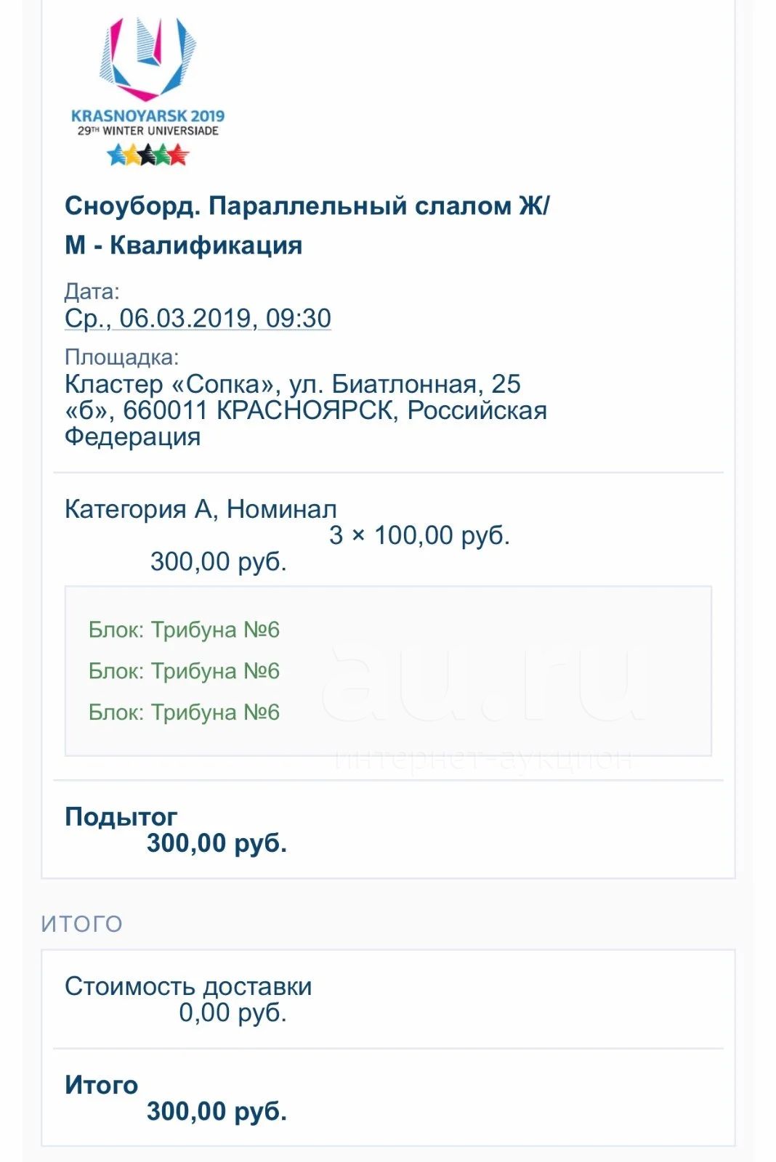Click the Дата: label
776x1162 pixels.
coord(92,292)
